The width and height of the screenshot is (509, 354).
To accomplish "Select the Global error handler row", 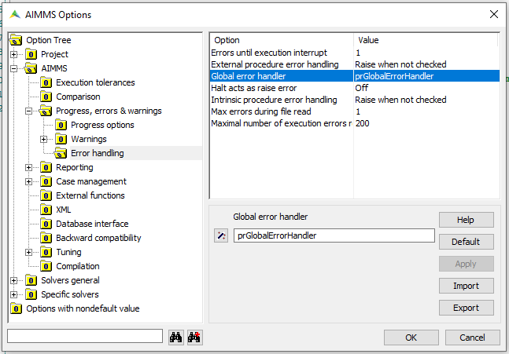I will click(355, 76).
